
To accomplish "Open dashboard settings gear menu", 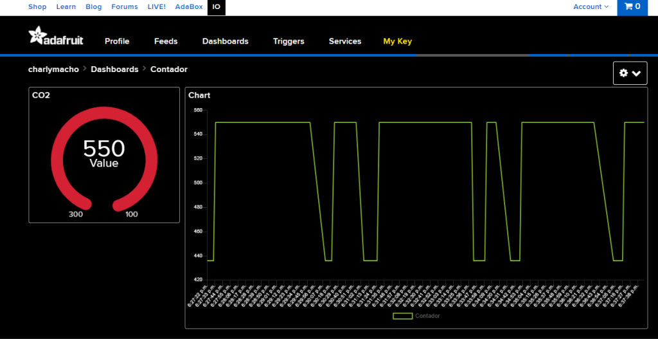I will pos(630,73).
